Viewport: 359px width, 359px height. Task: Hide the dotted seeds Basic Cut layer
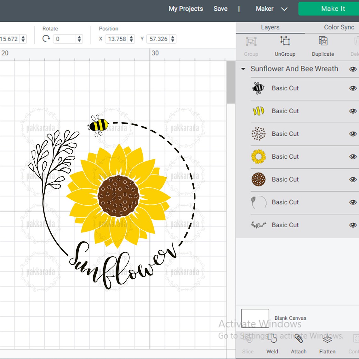click(x=353, y=134)
